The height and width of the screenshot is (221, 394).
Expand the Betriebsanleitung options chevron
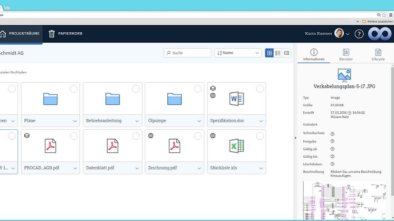coord(137,121)
